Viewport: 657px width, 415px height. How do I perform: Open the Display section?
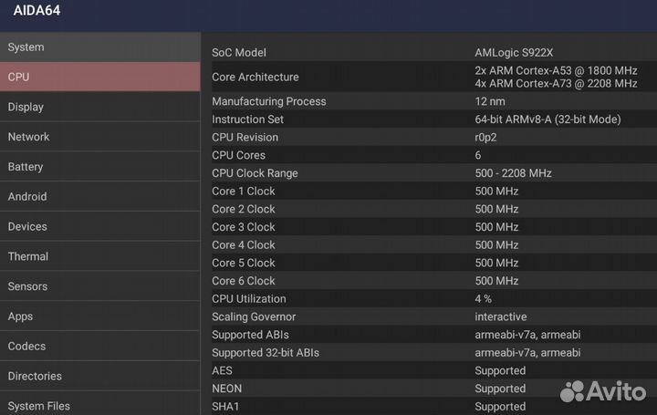(99, 107)
